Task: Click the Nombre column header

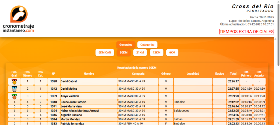Action: (x=89, y=74)
